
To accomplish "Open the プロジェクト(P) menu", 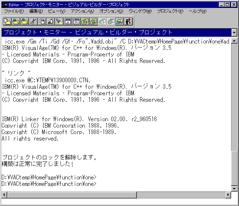I will 170,11.
